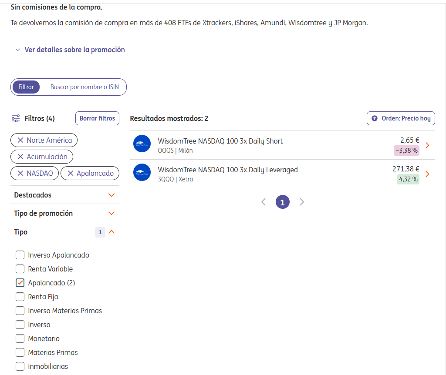This screenshot has height=375, width=446.
Task: Click the WisdomTree logo of the Daily Leveraged ETF
Action: pyautogui.click(x=142, y=172)
